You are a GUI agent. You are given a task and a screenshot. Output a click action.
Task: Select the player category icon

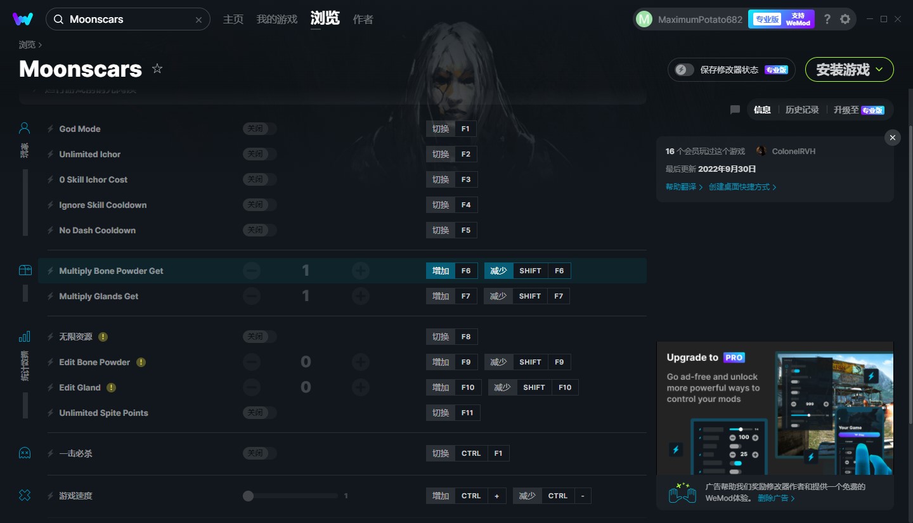(x=25, y=129)
